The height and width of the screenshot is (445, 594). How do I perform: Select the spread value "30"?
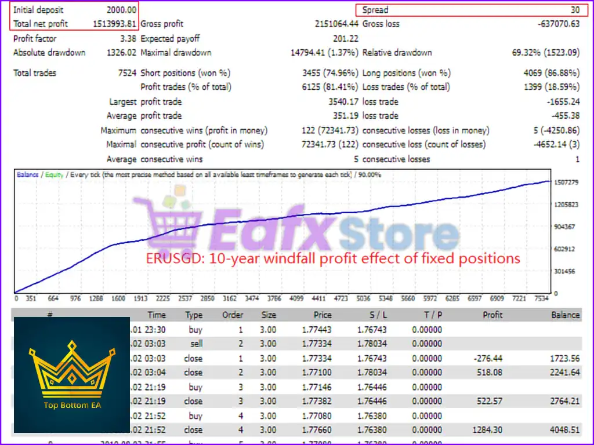[x=575, y=10]
